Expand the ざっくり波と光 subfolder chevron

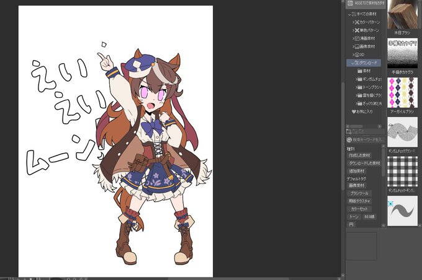click(x=356, y=103)
